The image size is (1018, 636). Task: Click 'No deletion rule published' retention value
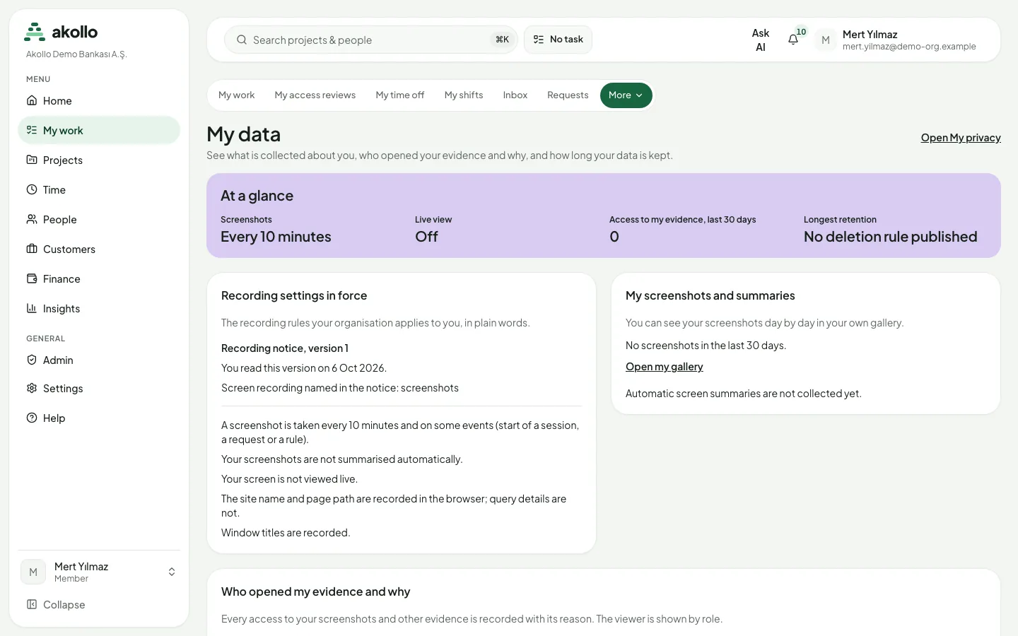[x=891, y=237]
